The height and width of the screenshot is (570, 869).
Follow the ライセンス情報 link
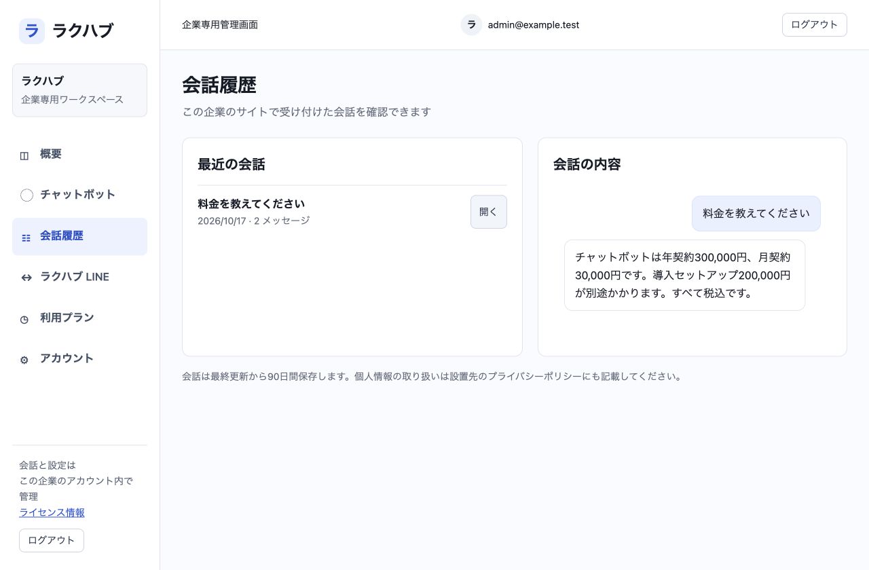point(52,512)
